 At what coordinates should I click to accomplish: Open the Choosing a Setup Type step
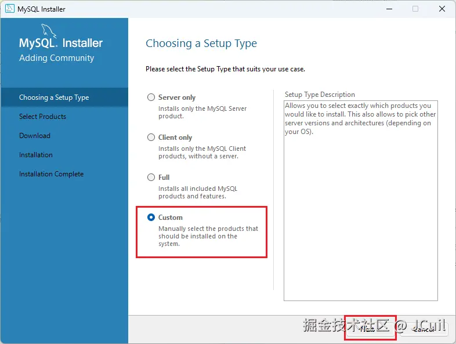click(64, 97)
